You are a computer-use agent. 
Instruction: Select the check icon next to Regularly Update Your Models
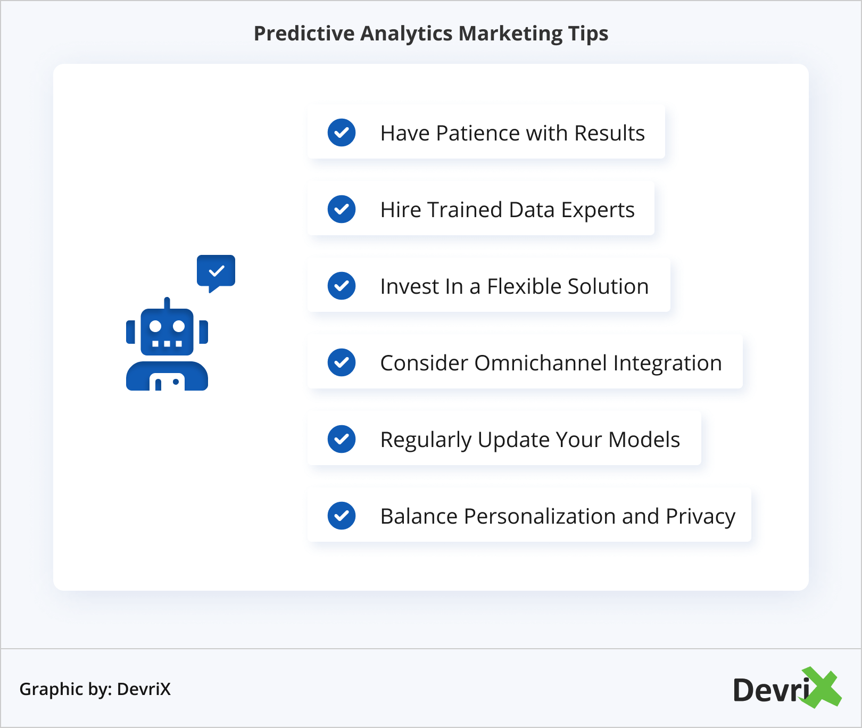[342, 439]
